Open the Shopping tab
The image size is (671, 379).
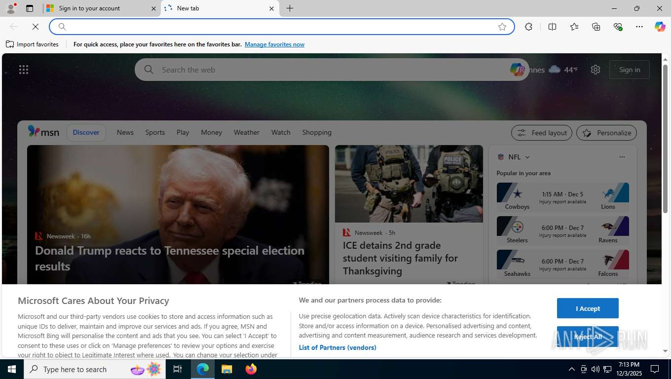point(317,132)
